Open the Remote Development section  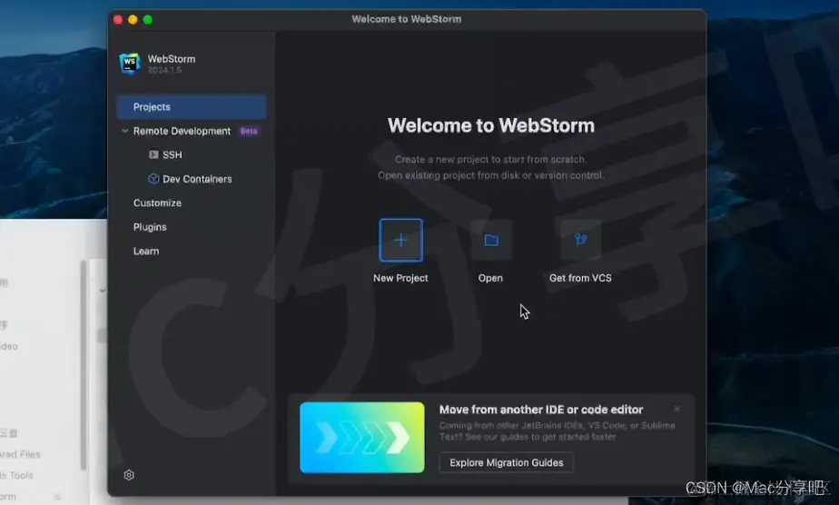point(182,131)
